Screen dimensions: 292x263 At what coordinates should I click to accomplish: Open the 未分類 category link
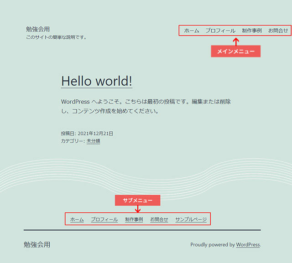(93, 141)
